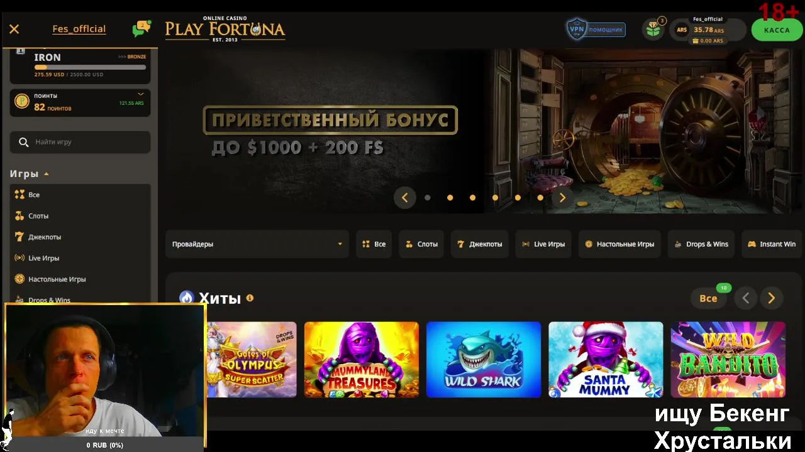Click the IRON level progress bar
This screenshot has width=805, height=452.
coord(90,67)
